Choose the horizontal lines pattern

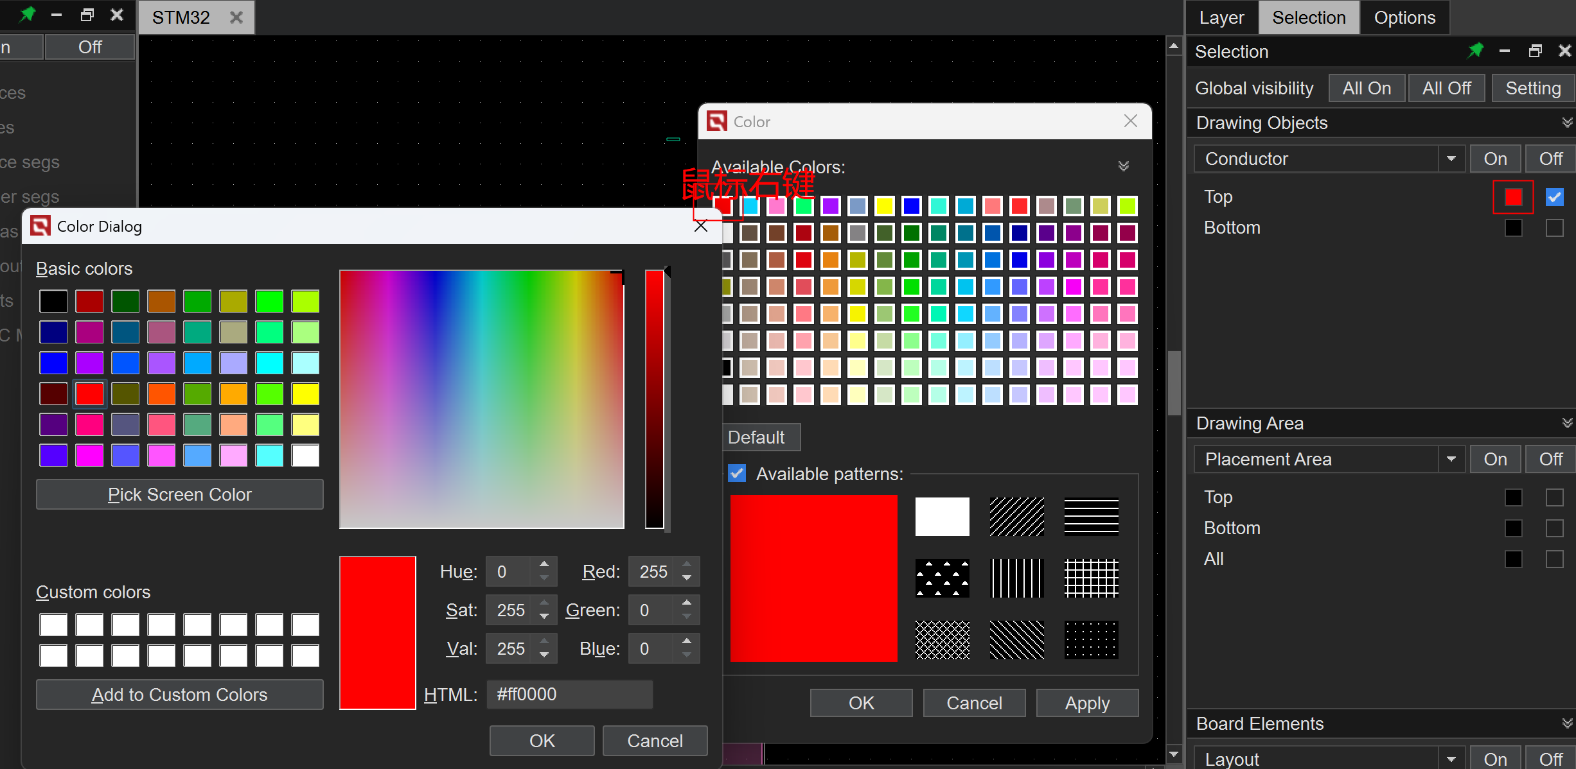point(1091,517)
